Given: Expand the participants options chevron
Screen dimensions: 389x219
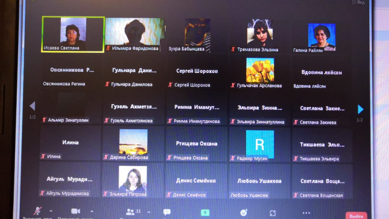Looking at the screenshot, I should [x=149, y=212].
